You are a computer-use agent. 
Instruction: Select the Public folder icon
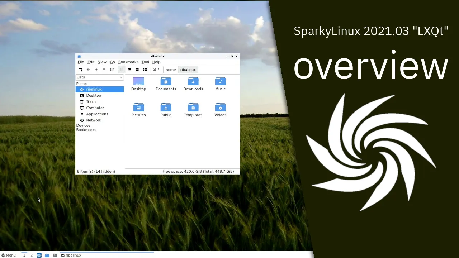[x=166, y=110]
